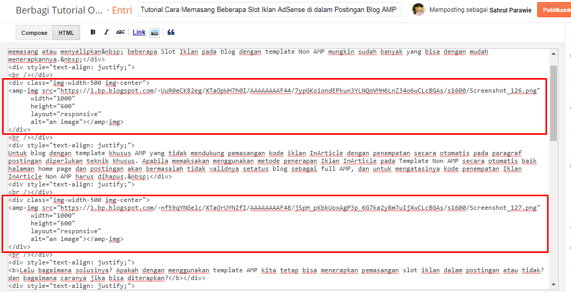Insert a blockquote with the quote icon
Screen dimensions: 571x292
pyautogui.click(x=171, y=32)
